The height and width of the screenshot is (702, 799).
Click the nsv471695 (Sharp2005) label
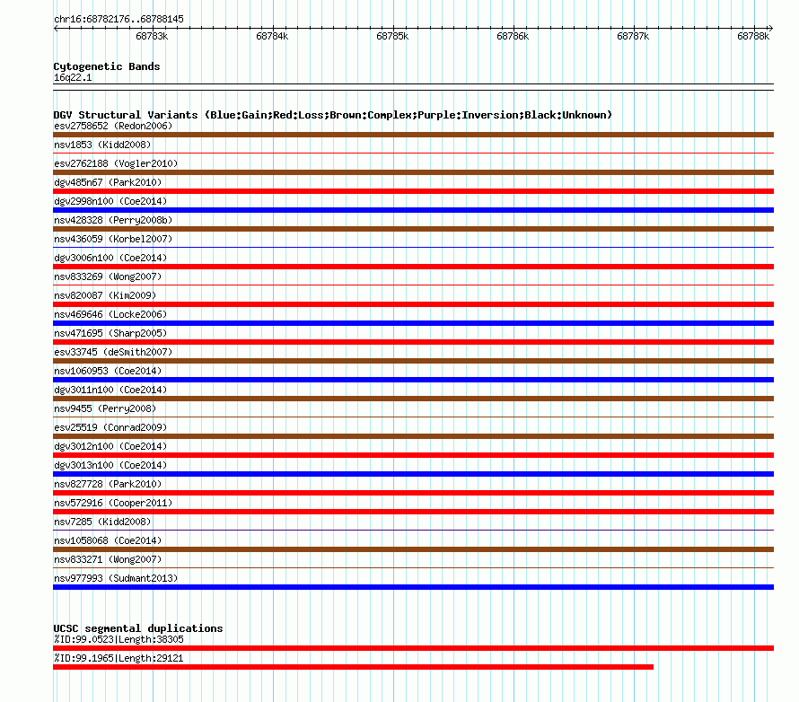click(x=110, y=333)
